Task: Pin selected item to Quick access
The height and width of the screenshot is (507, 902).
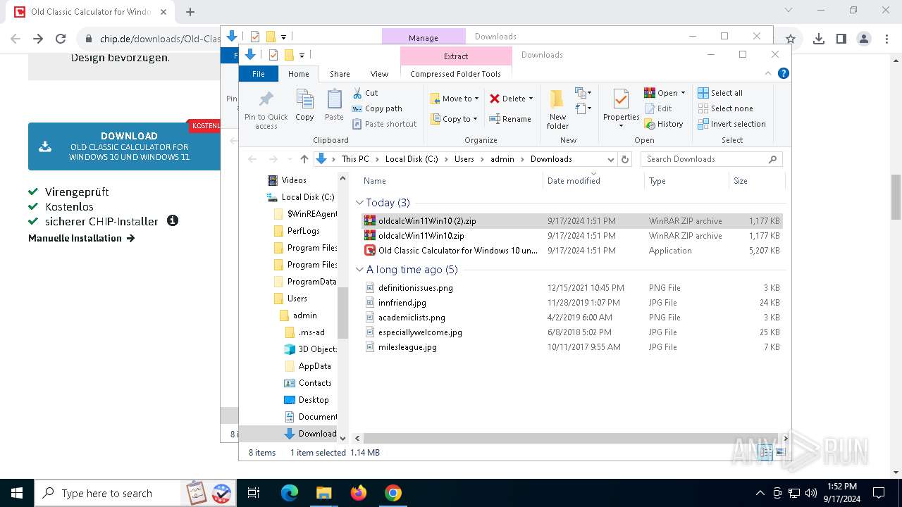Action: pos(266,110)
